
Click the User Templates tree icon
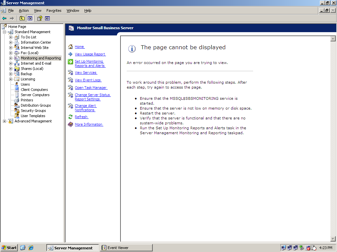[17, 116]
